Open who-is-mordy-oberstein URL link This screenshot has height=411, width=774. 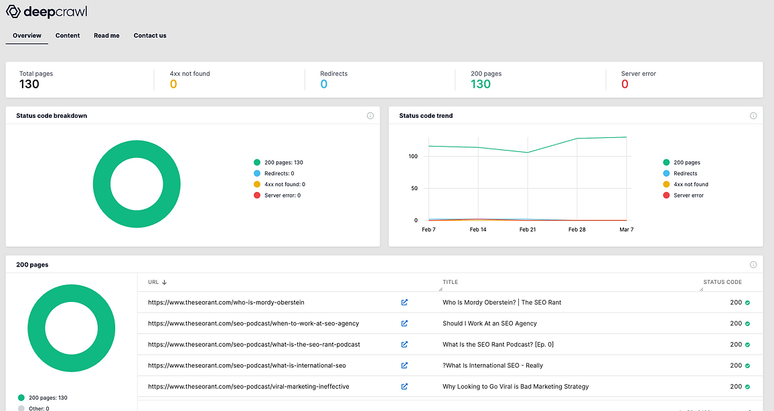[x=226, y=303]
